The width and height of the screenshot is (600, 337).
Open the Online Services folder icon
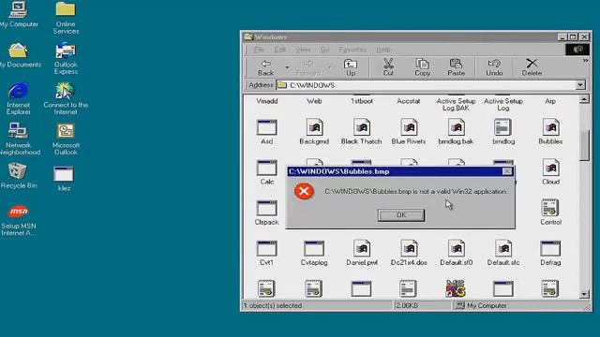click(66, 18)
